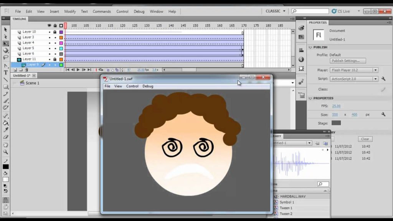The image size is (393, 221).
Task: Toggle visibility dot for Layer 4
Action: (x=50, y=43)
